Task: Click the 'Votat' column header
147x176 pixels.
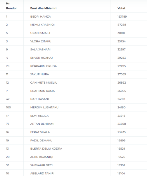Action: click(x=121, y=8)
